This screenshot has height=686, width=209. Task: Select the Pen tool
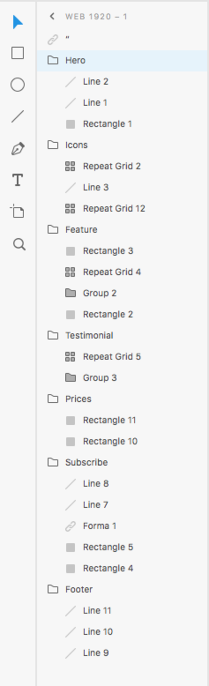pyautogui.click(x=18, y=148)
